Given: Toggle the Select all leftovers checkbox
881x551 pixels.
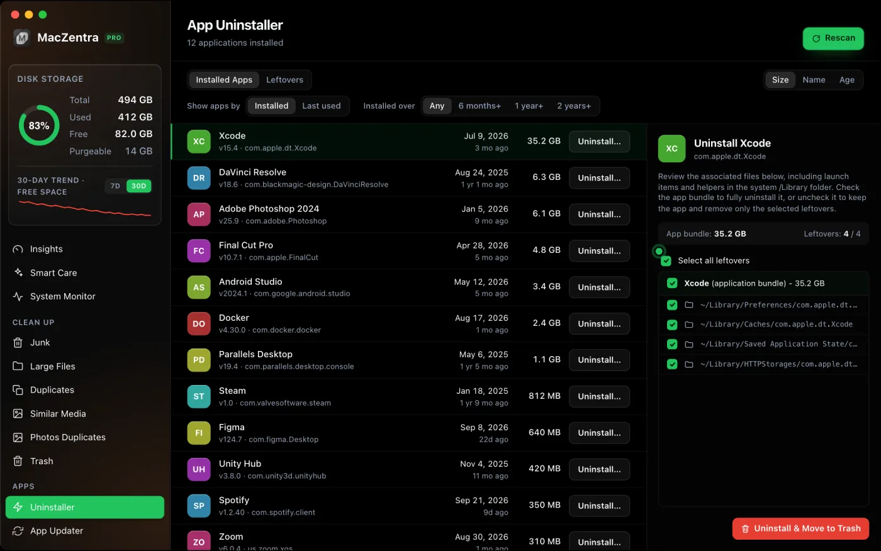Looking at the screenshot, I should [x=666, y=261].
